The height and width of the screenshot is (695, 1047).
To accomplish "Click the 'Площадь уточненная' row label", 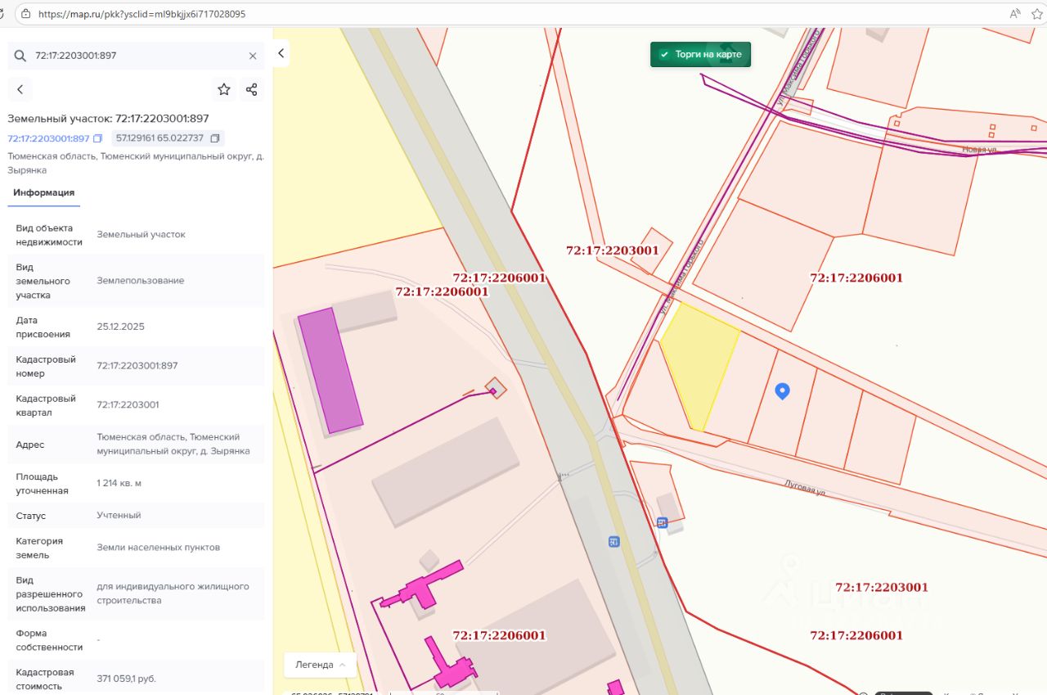I will coord(42,484).
